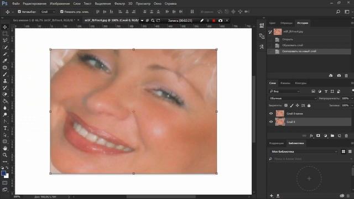Select the Clone Stamp tool
Screen dimensions: 354x199
5,81
